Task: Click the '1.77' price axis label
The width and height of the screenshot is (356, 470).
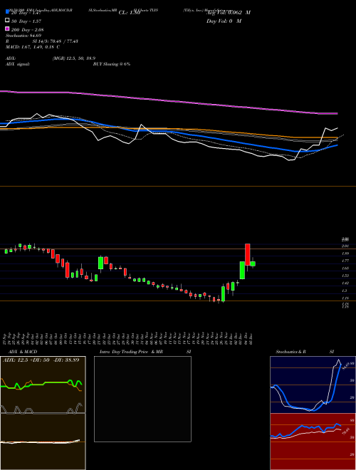Action: (x=345, y=261)
